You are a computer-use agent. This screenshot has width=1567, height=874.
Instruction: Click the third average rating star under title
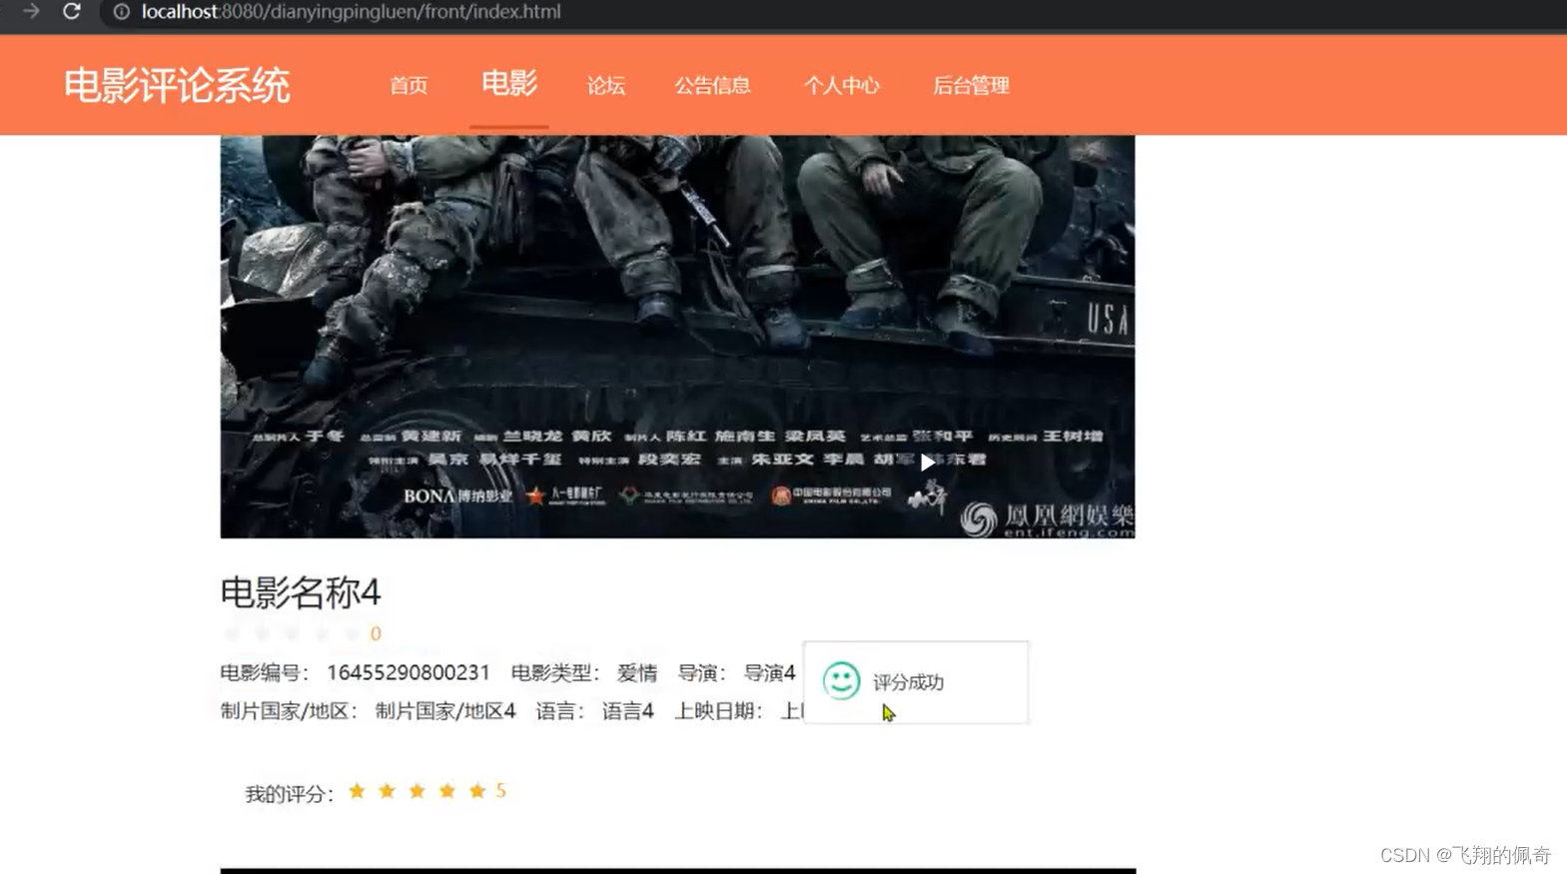tap(292, 633)
